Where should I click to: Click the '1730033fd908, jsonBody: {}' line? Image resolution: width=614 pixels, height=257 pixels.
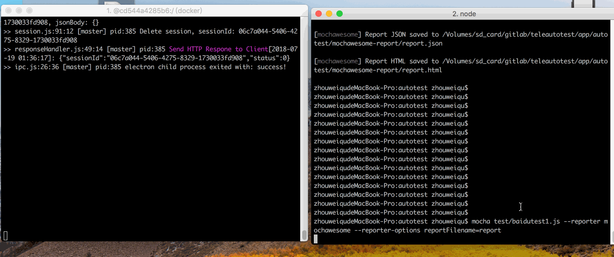click(51, 23)
